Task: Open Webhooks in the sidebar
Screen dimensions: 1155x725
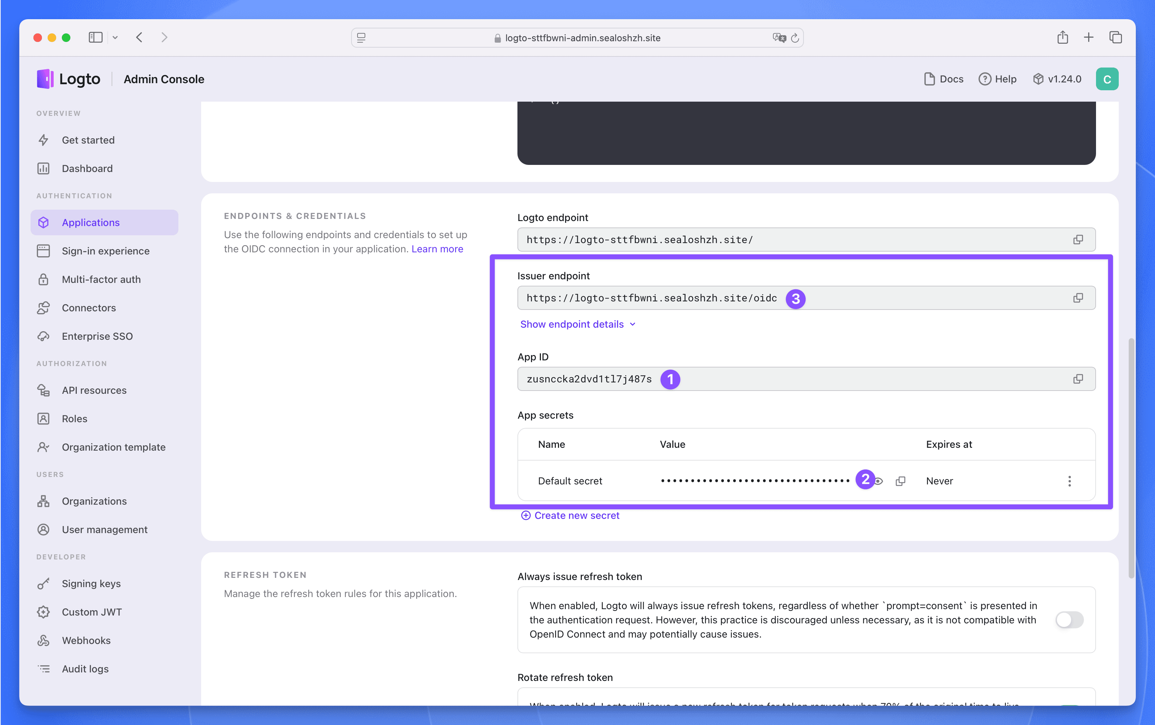Action: coord(86,641)
